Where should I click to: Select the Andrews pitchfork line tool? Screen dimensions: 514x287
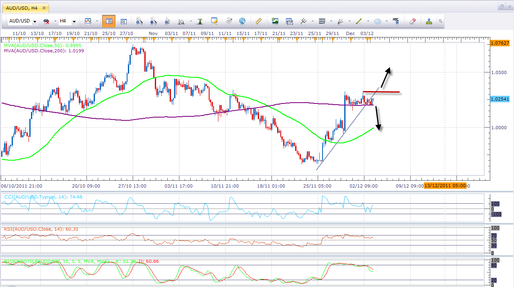[304, 21]
